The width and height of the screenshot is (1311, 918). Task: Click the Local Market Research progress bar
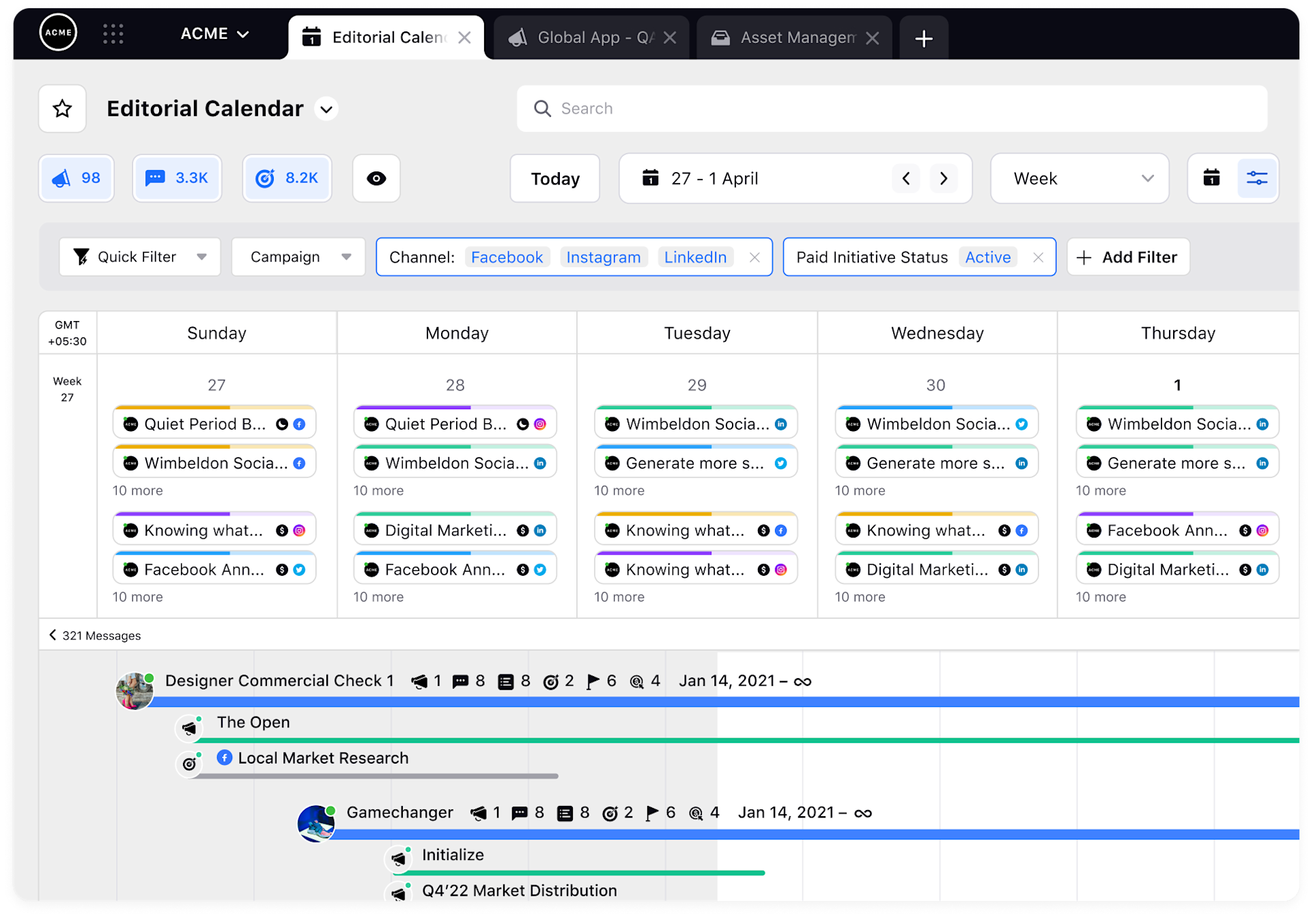[376, 776]
